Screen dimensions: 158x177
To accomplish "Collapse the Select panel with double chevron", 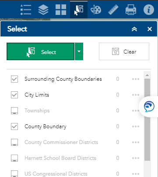I will click(x=134, y=29).
